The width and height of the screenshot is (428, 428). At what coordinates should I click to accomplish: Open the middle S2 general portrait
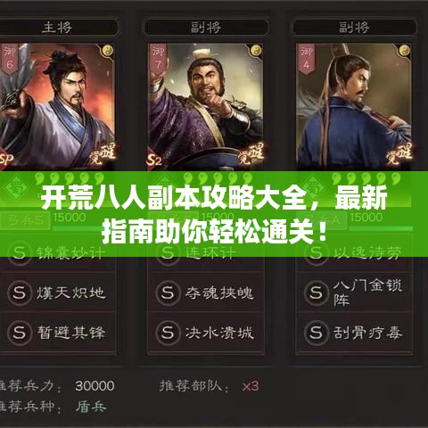[206, 107]
